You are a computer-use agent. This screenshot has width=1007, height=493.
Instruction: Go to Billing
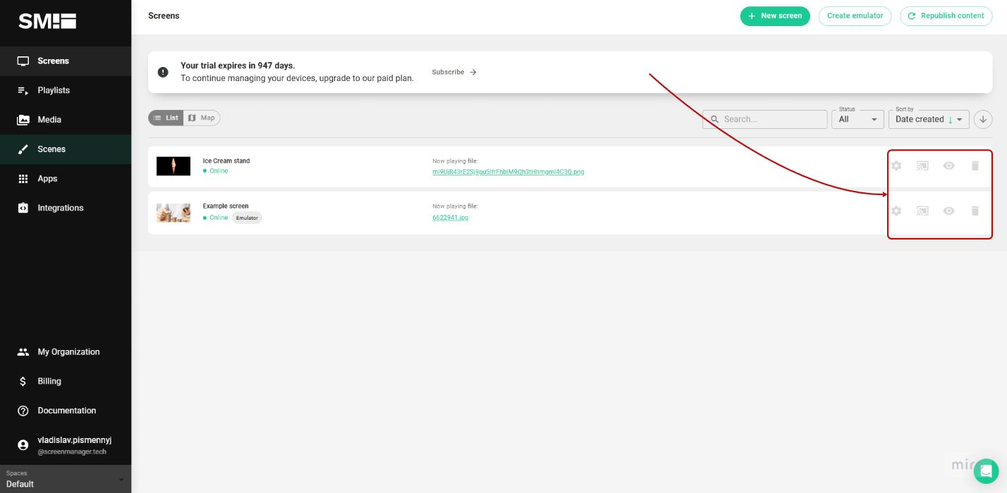pos(66,381)
